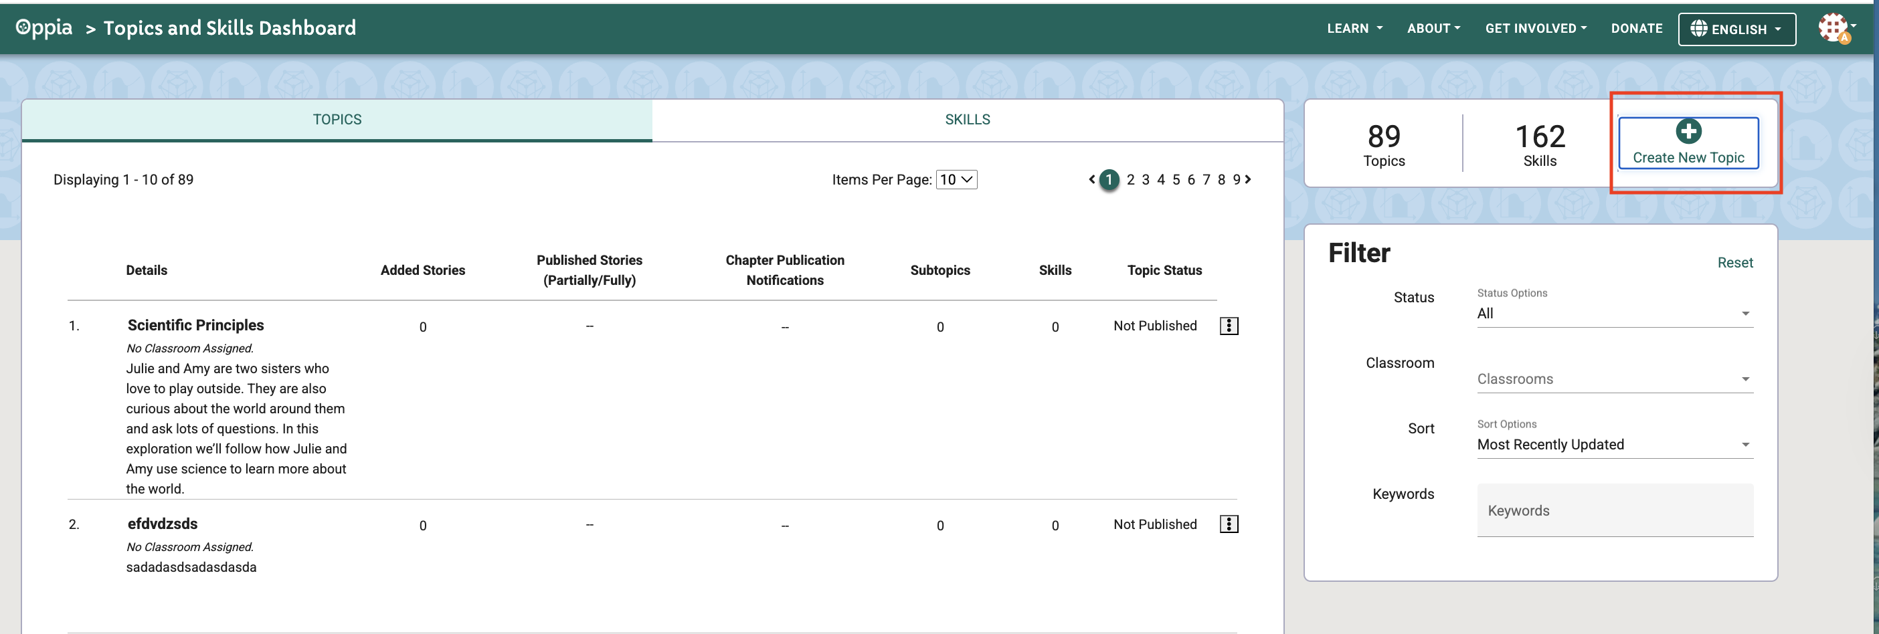Viewport: 1879px width, 634px height.
Task: Go to previous page arrow in pagination
Action: click(x=1092, y=179)
